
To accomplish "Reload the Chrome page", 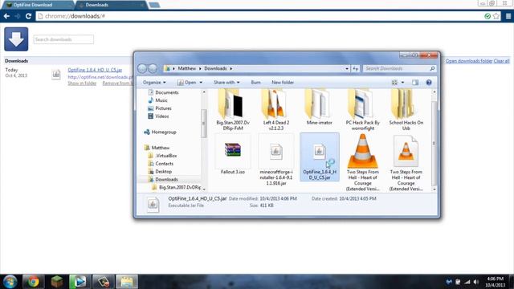I will tap(29, 16).
